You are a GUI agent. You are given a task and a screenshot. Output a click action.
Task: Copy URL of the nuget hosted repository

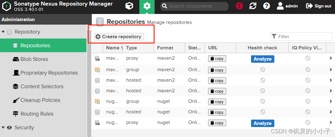coord(217,112)
